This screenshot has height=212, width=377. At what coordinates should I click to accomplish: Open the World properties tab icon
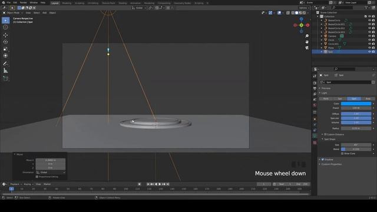tap(315, 105)
